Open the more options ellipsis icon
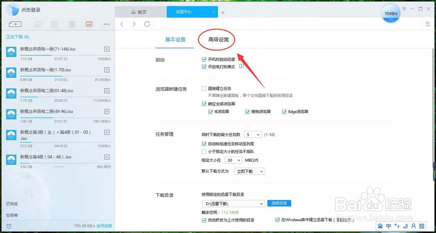Screen dimensions: 436x233 tap(106, 24)
